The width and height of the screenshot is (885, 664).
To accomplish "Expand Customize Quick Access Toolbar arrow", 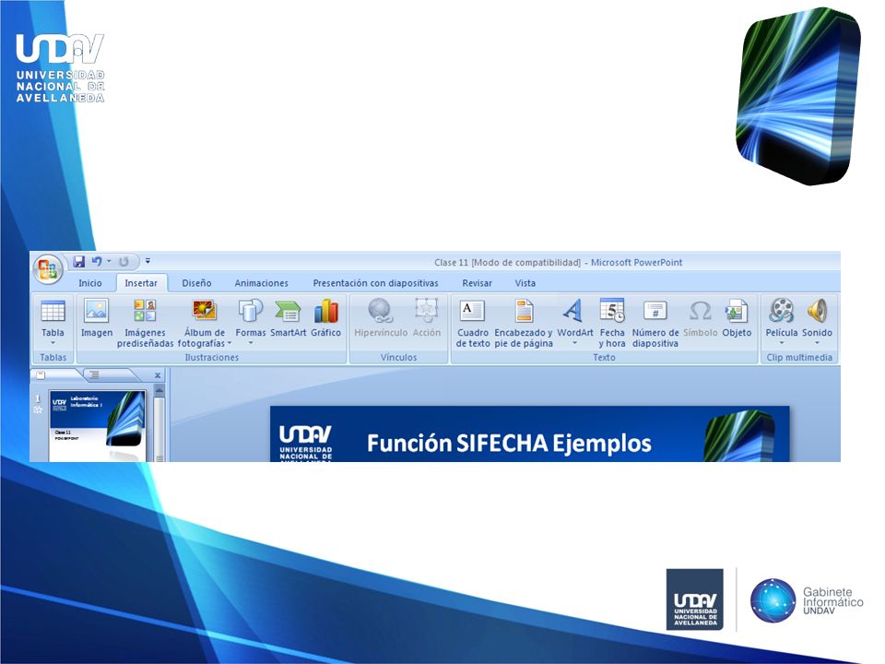I will point(147,261).
